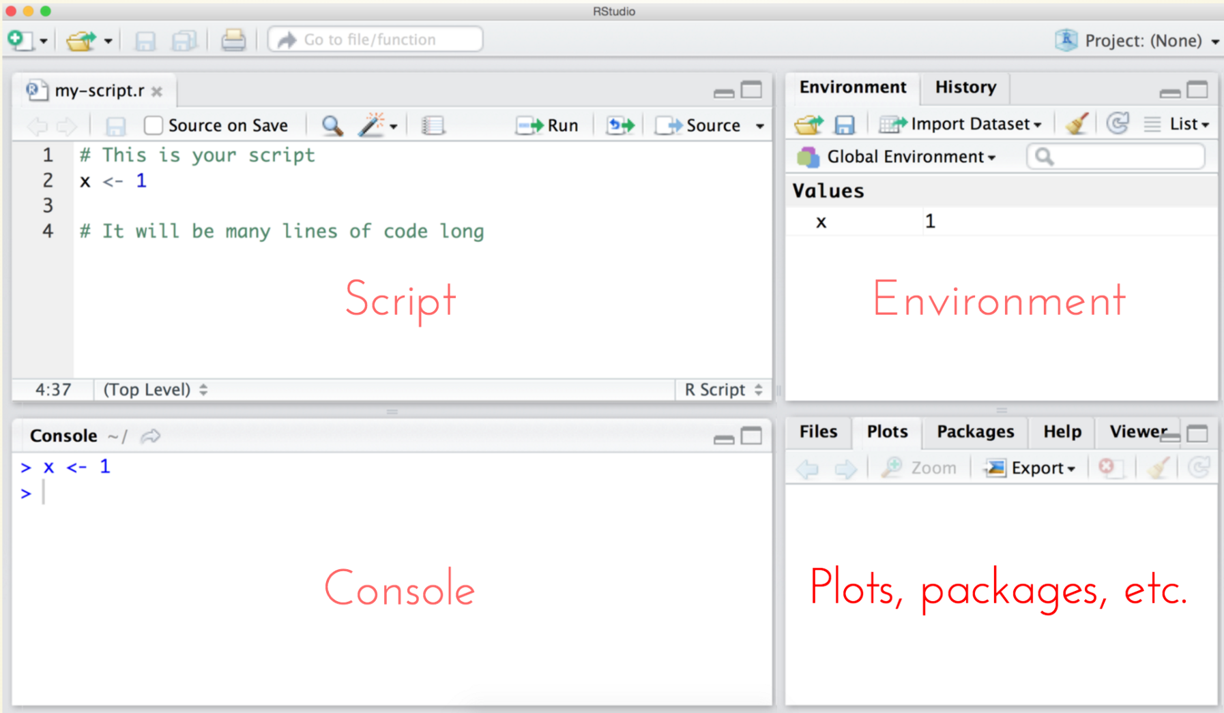
Task: Switch to the History tab
Action: tap(965, 87)
